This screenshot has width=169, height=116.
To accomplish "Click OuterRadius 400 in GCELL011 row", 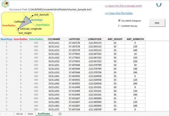I will pyautogui.click(x=36, y=43).
